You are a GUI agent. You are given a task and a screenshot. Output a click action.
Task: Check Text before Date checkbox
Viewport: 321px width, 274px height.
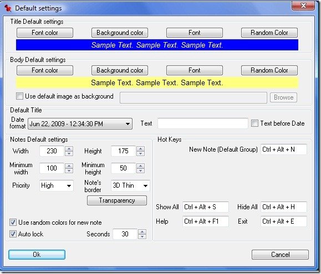(254, 123)
